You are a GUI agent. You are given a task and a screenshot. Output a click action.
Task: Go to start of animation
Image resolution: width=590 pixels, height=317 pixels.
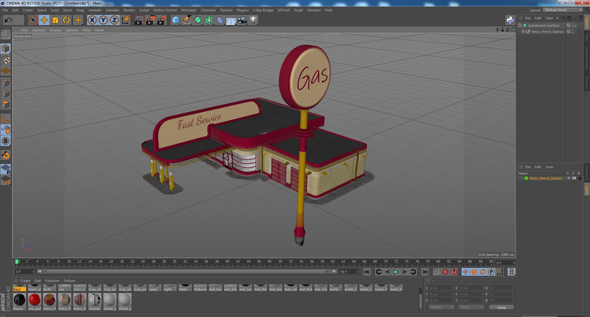(x=367, y=272)
